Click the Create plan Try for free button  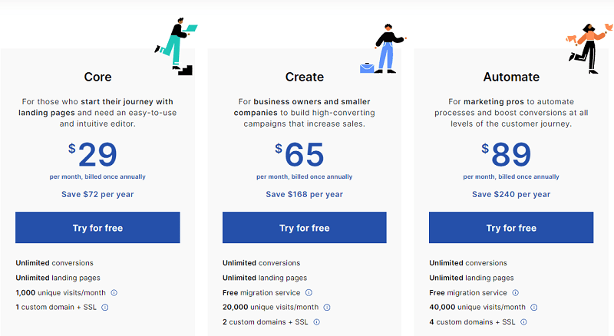(x=304, y=228)
